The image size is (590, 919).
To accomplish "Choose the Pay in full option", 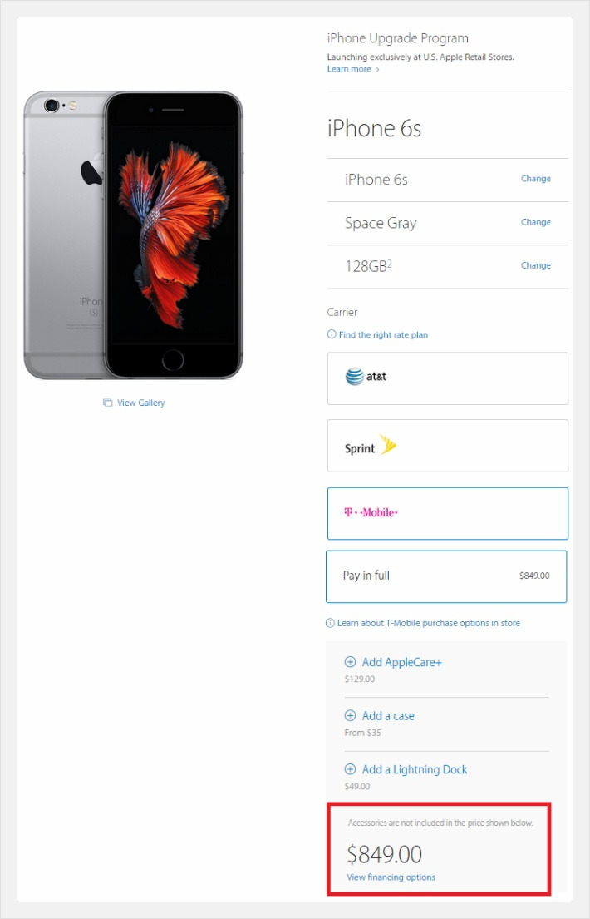I will [x=446, y=576].
